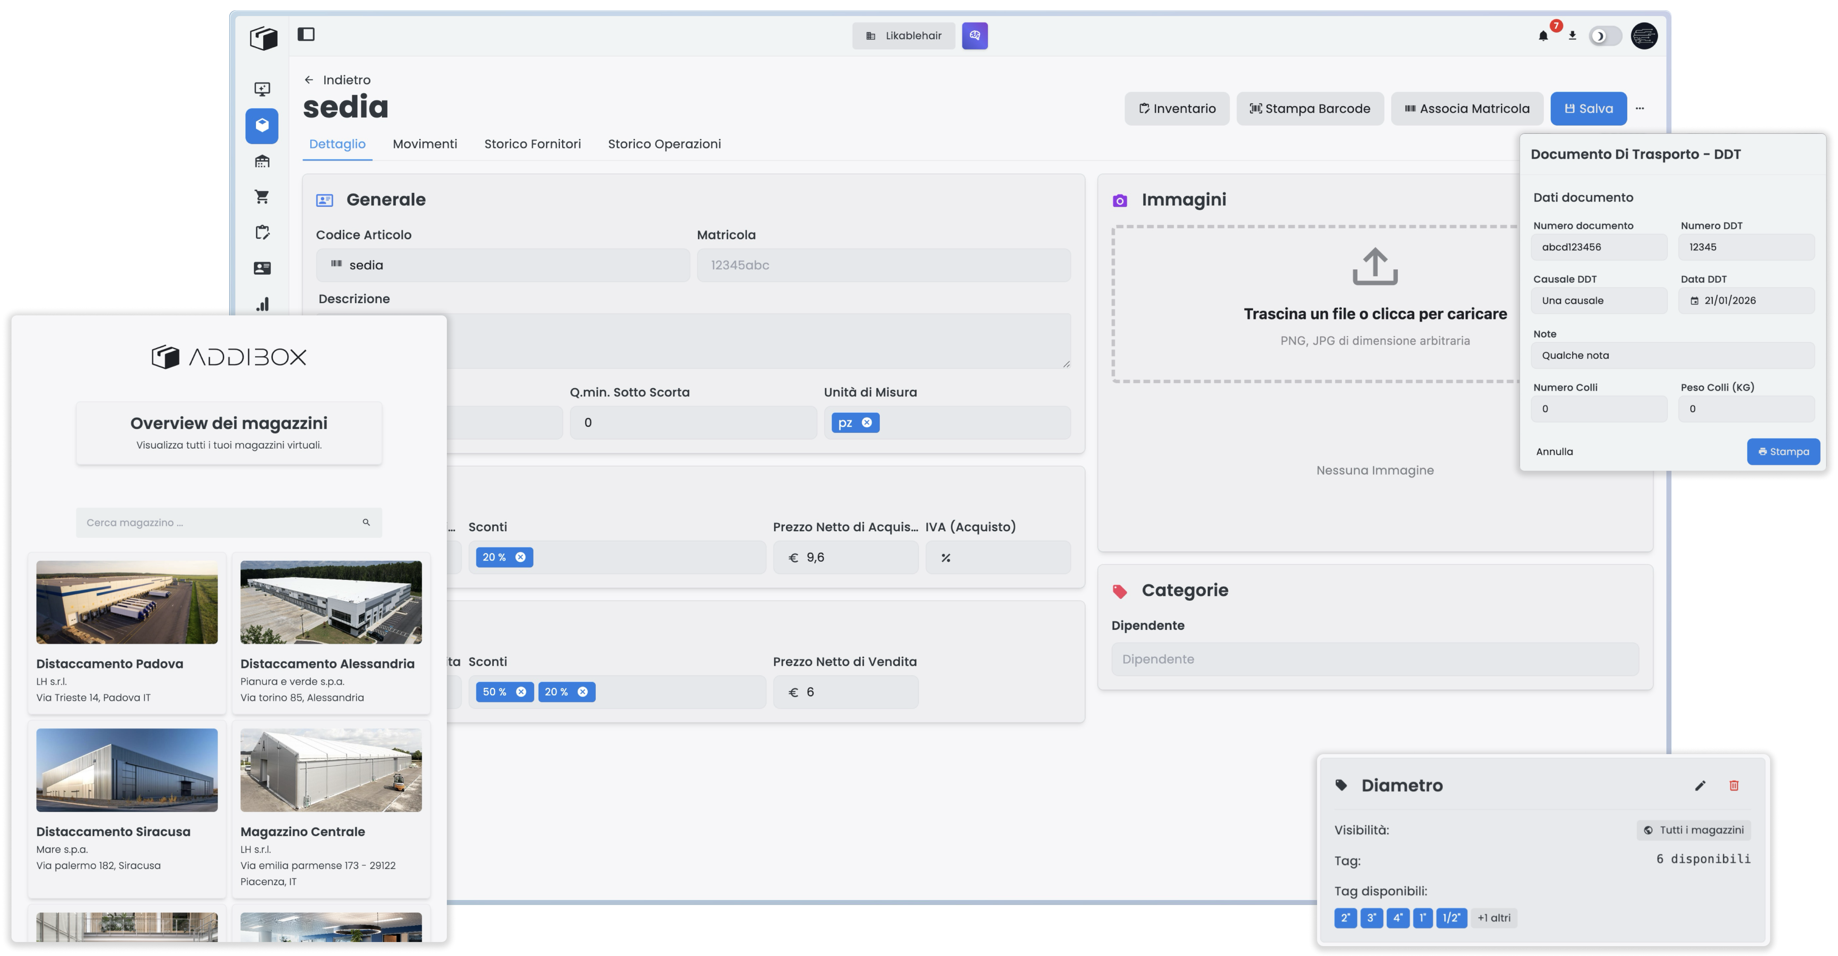The image size is (1838, 956).
Task: Remove the pz unit of measure chip
Action: click(868, 423)
